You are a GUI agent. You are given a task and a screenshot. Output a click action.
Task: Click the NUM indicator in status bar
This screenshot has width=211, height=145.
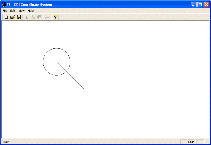(191, 142)
